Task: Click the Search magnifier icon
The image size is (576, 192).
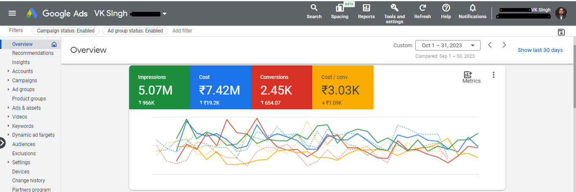Action: (x=314, y=8)
